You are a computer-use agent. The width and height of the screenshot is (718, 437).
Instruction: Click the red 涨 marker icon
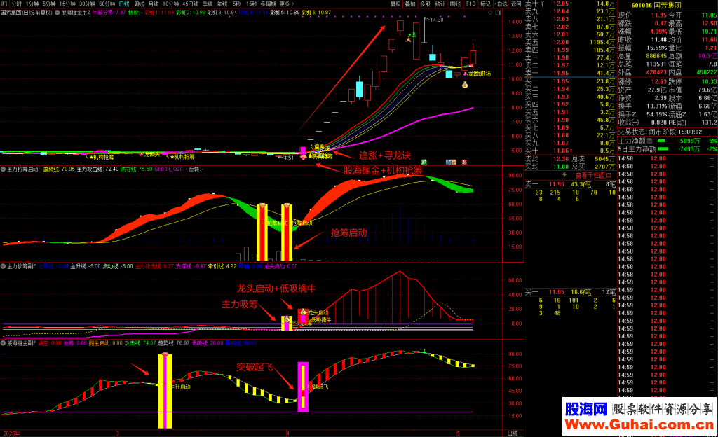tap(464, 162)
